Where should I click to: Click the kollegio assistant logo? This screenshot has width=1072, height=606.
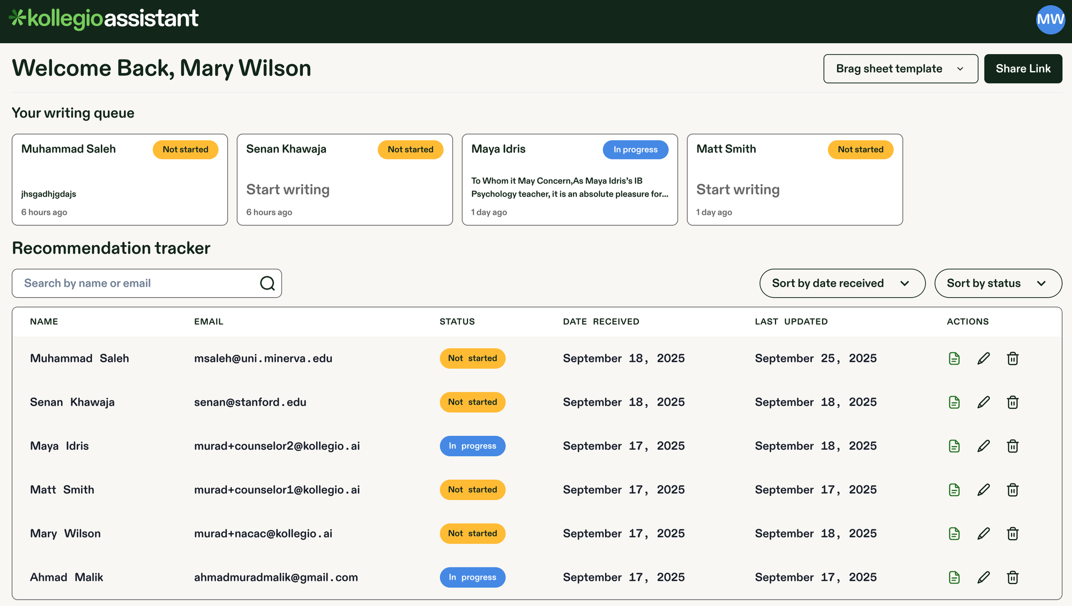[x=105, y=18]
